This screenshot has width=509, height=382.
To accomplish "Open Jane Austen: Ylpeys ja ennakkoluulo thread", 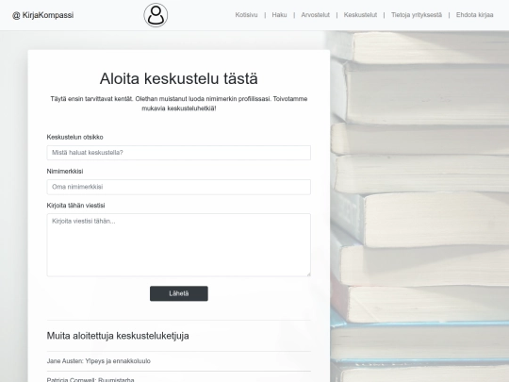I will pos(99,361).
